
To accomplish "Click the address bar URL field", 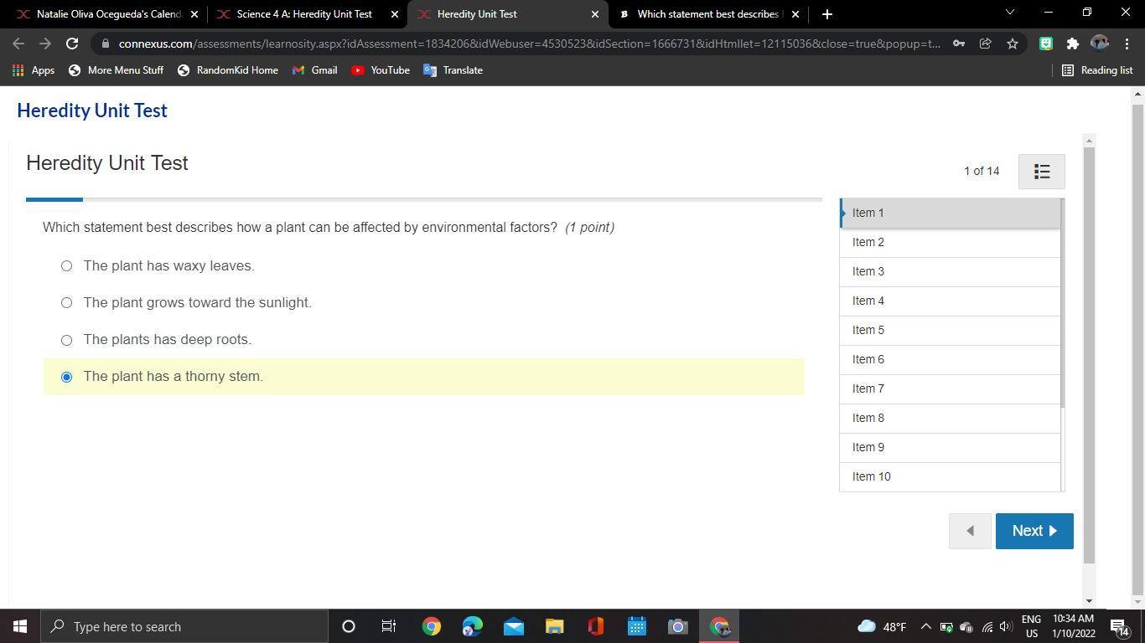I will tap(528, 44).
